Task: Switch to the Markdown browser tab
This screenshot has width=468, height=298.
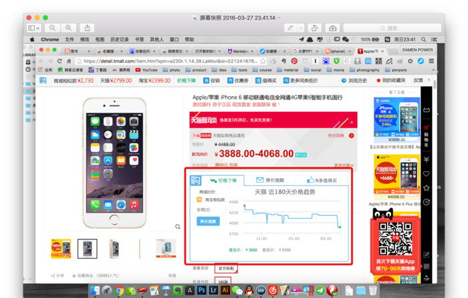Action: click(240, 51)
